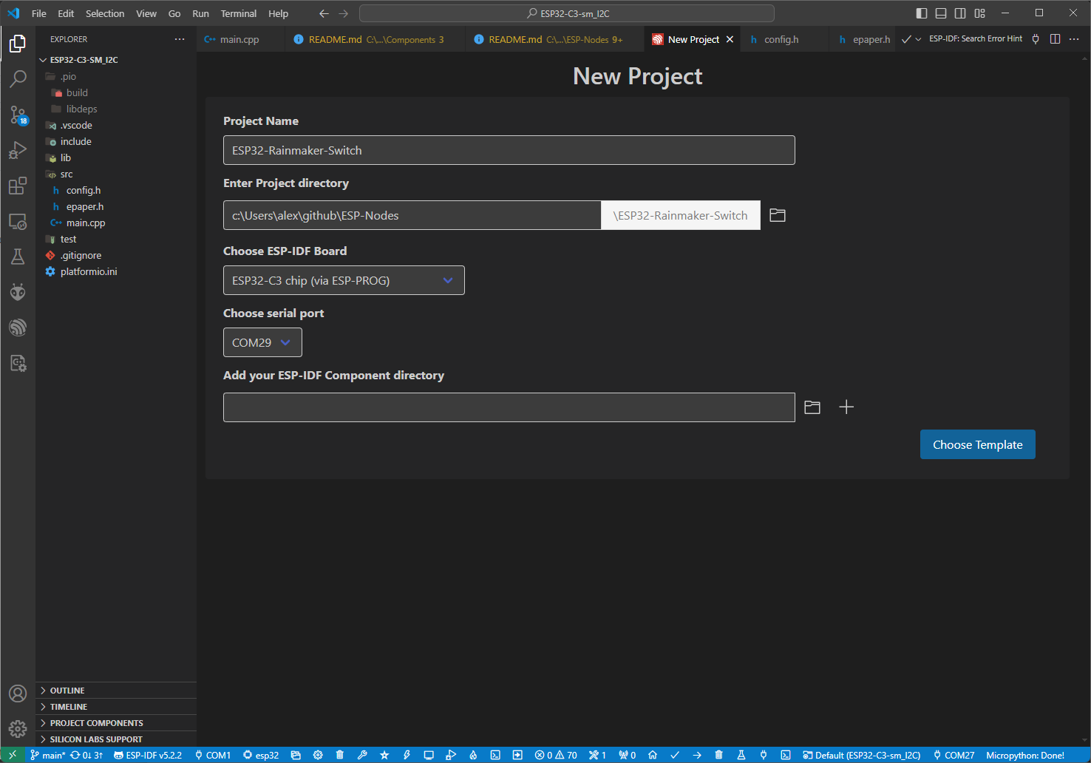Go back with the title bar arrow
Screen dimensions: 1091x763
(x=324, y=13)
